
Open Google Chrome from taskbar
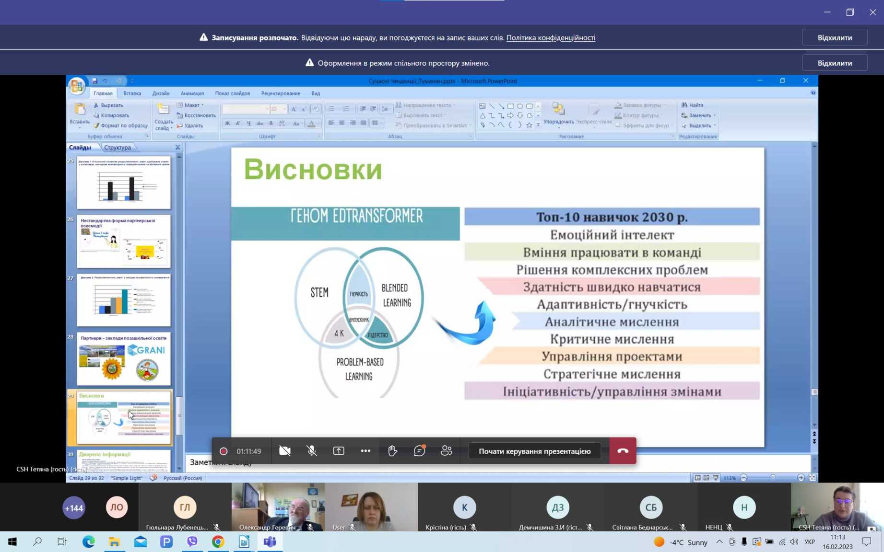click(x=218, y=542)
